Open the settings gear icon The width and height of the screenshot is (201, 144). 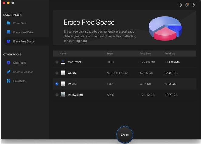click(180, 5)
